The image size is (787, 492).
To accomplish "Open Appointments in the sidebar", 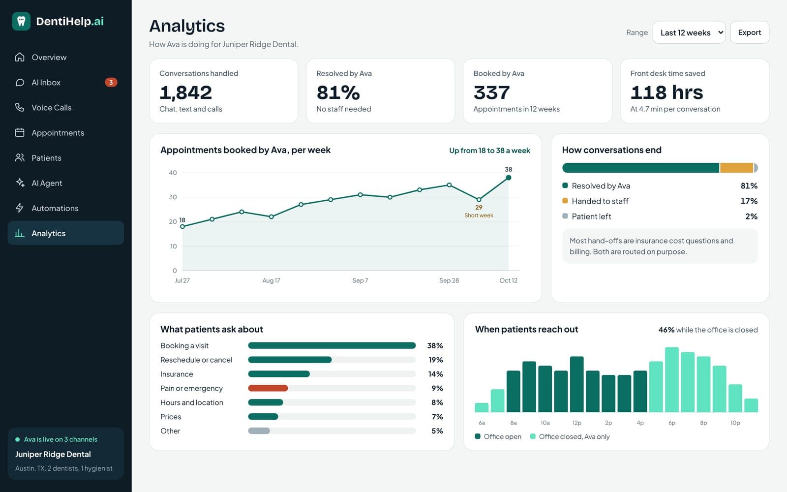I will point(66,132).
